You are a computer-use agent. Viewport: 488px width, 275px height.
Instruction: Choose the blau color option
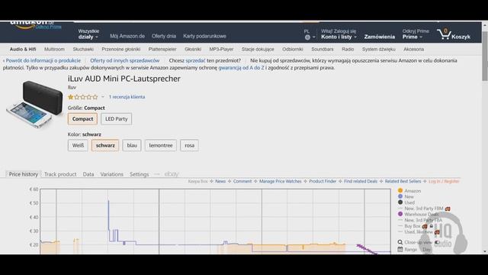(x=132, y=145)
